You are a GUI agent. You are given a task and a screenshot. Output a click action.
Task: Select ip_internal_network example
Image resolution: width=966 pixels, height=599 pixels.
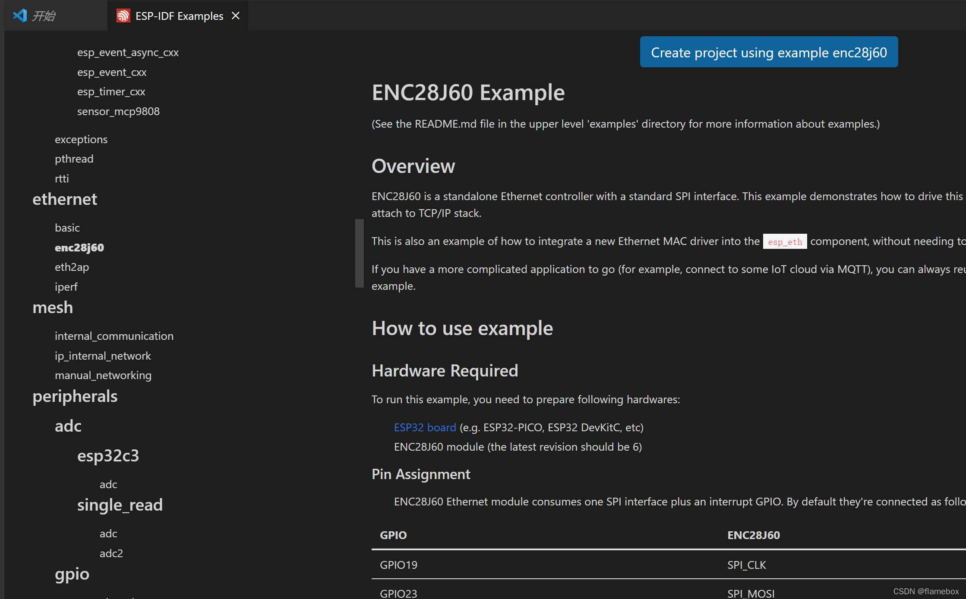point(103,356)
